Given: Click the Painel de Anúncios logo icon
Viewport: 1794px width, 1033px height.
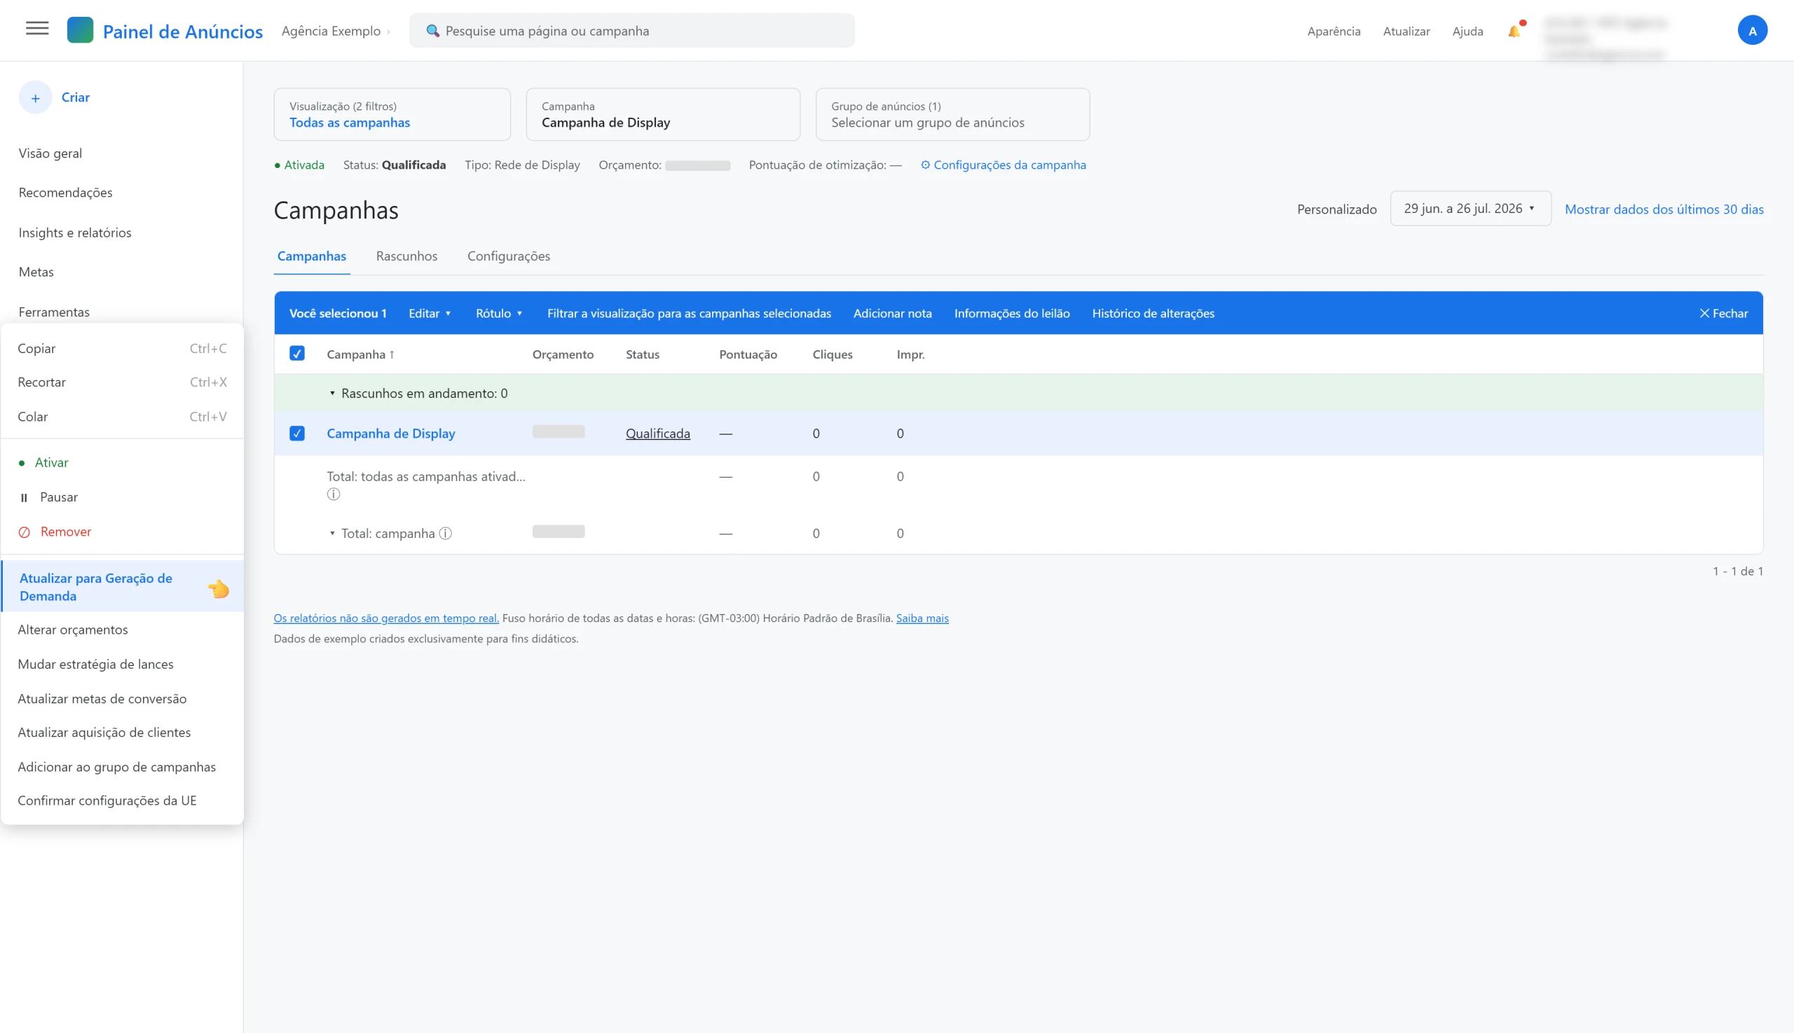Looking at the screenshot, I should [x=80, y=31].
